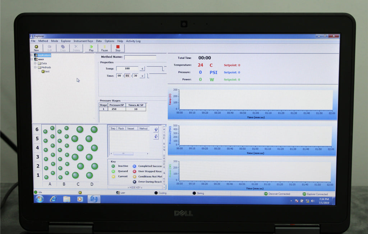Image resolution: width=368 pixels, height=234 pixels.
Task: Open the Windows Start menu
Action: coord(39,199)
